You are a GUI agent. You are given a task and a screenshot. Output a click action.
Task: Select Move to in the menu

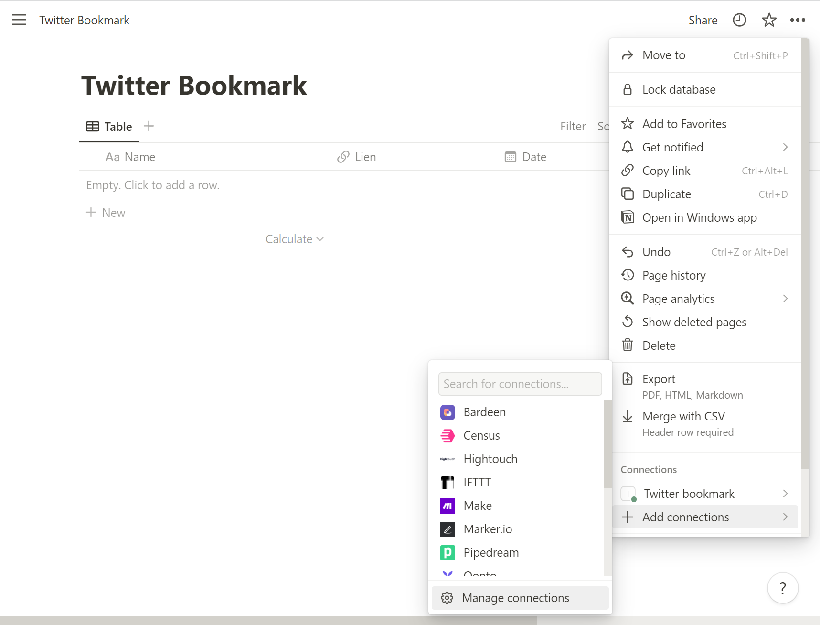[705, 55]
